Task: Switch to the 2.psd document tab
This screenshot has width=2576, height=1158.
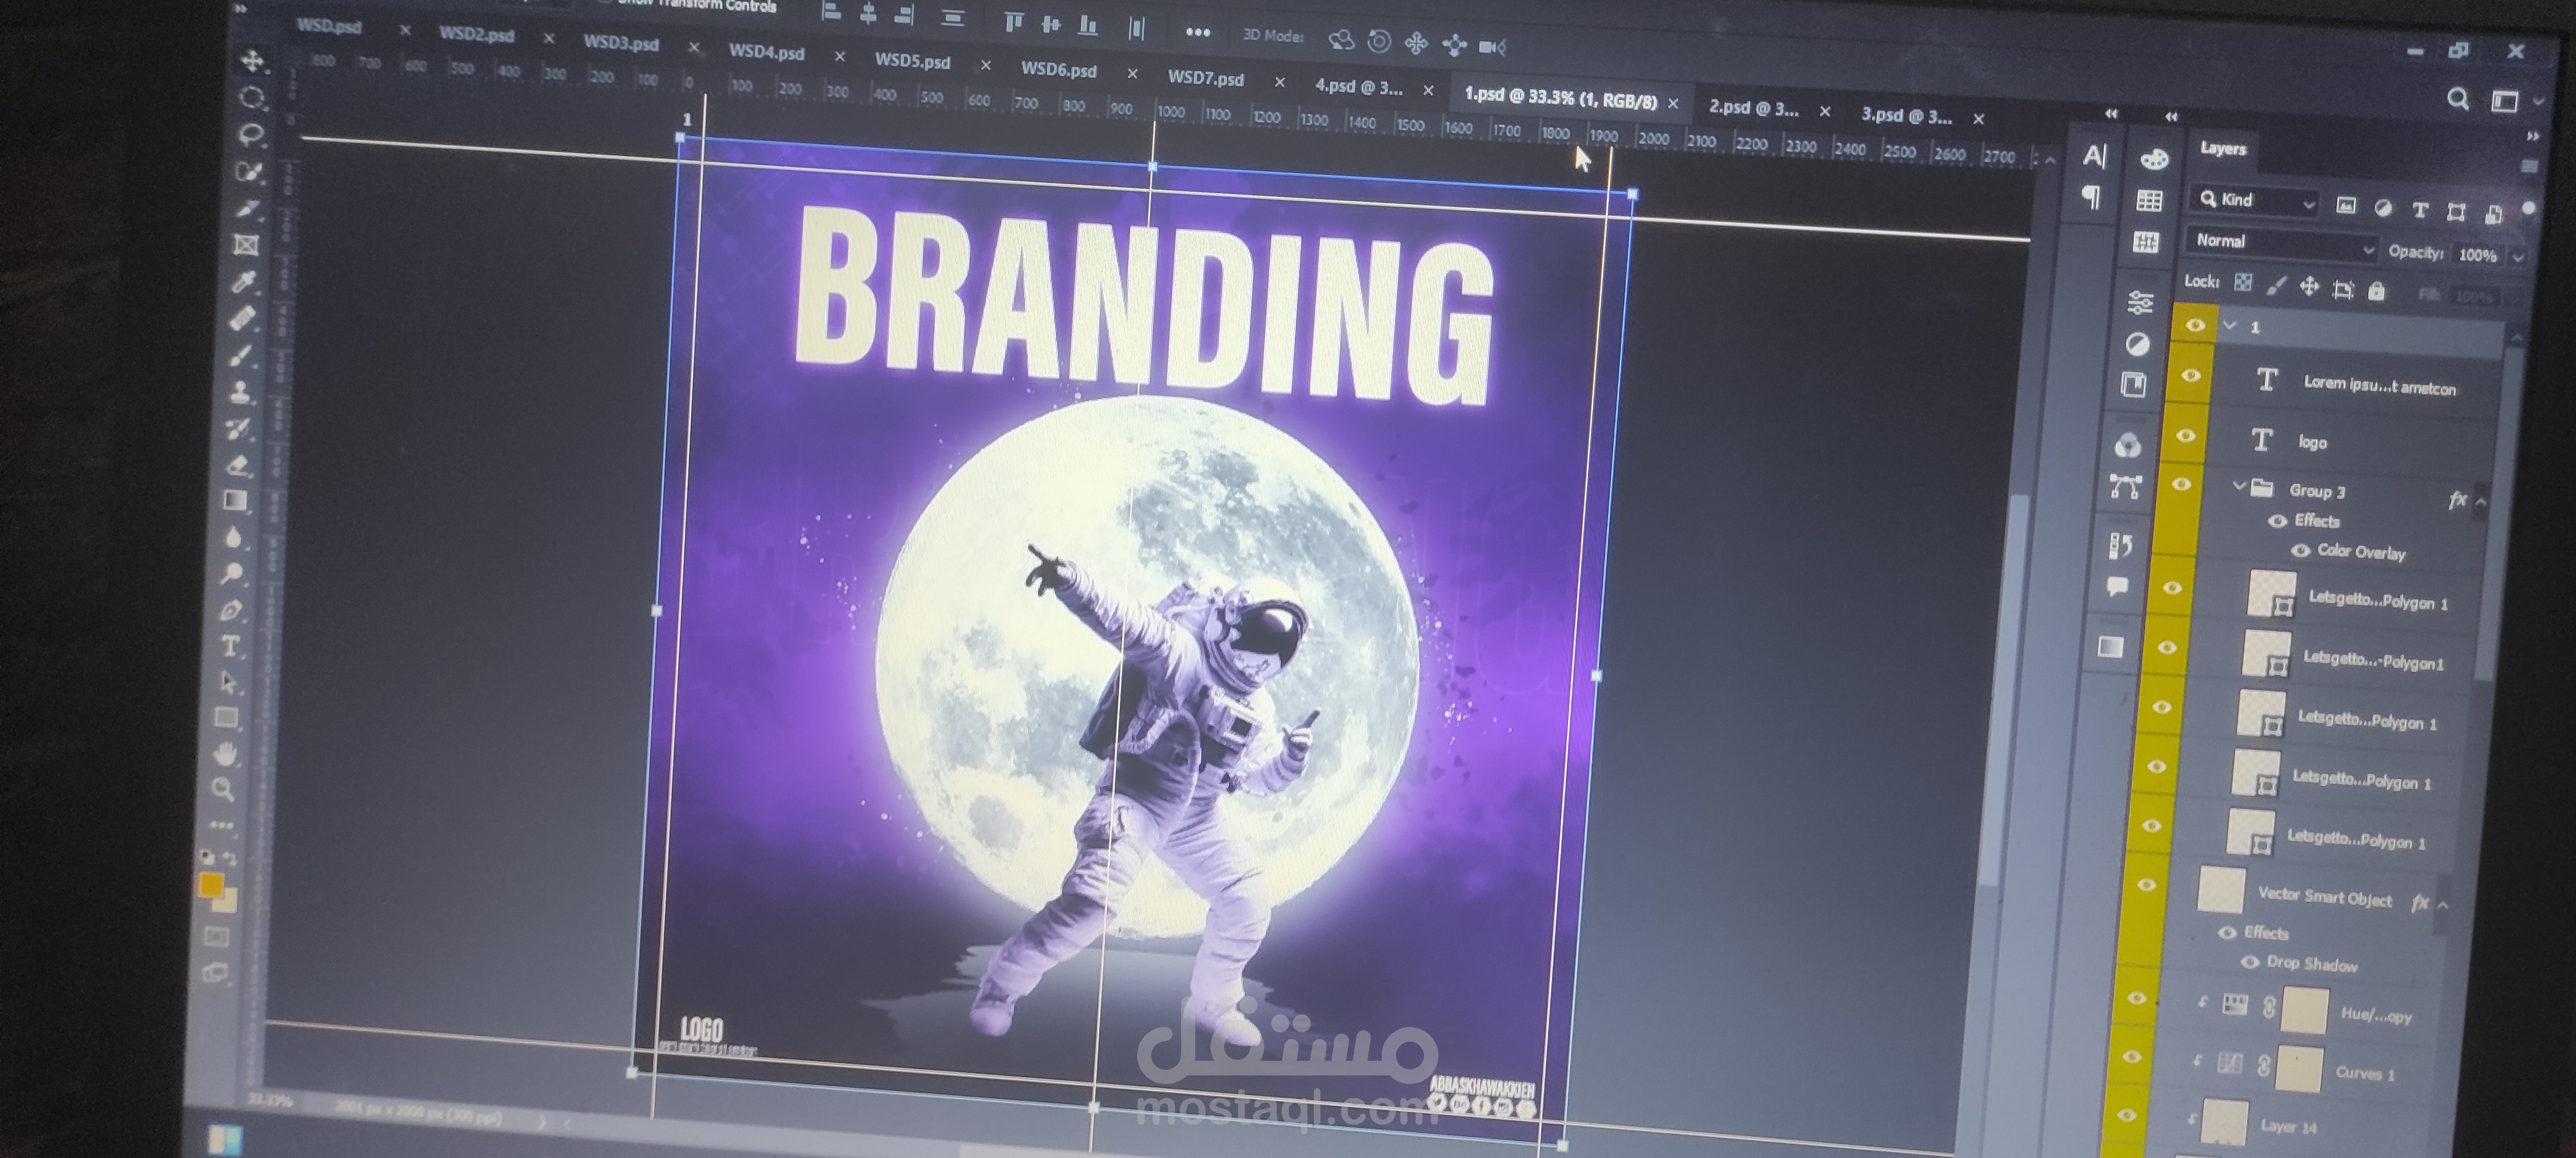Action: tap(1753, 108)
